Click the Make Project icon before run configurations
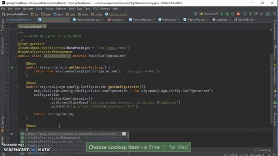The height and width of the screenshot is (156, 278). coord(195,14)
